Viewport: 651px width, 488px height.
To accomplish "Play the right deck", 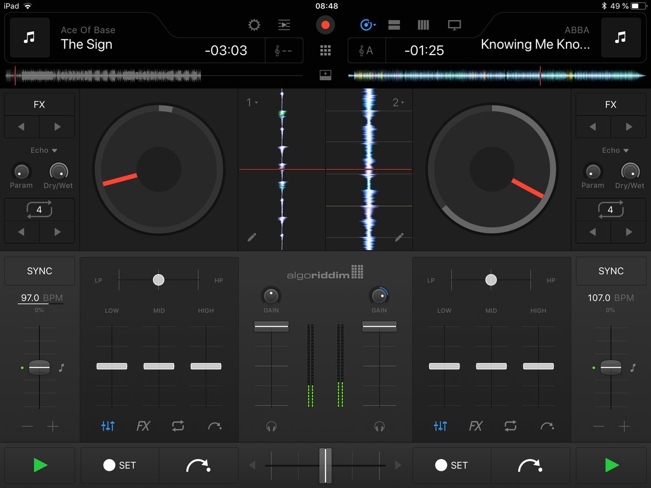I will (611, 465).
